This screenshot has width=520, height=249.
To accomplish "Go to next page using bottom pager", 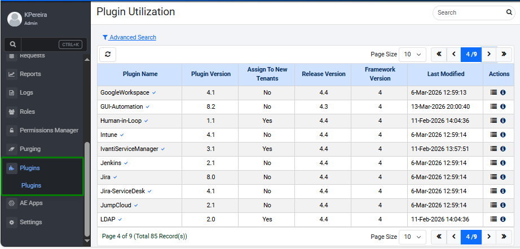I will tap(489, 237).
